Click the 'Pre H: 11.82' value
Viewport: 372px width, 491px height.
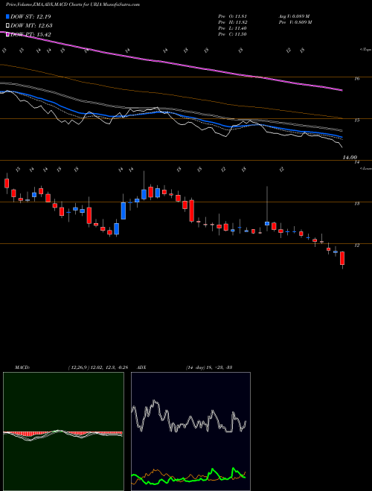click(x=234, y=22)
